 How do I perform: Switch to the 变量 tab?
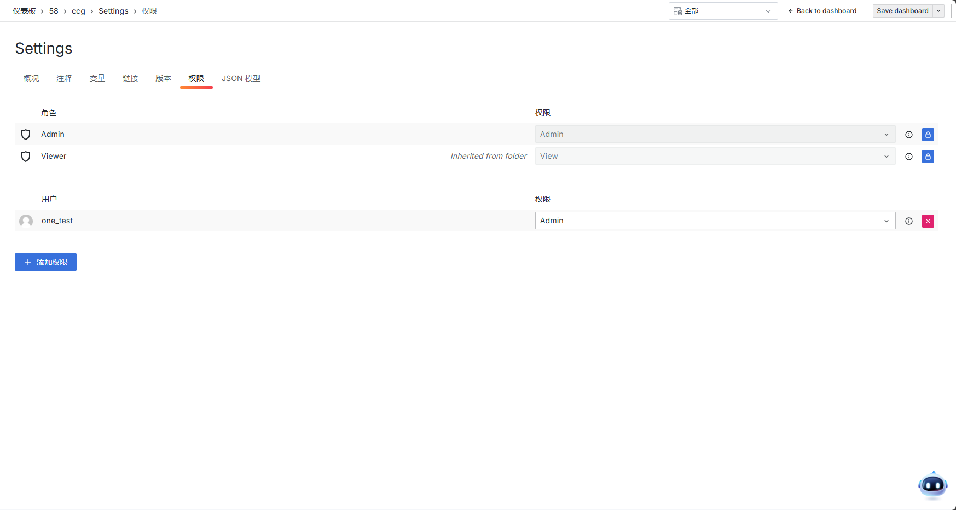point(97,78)
